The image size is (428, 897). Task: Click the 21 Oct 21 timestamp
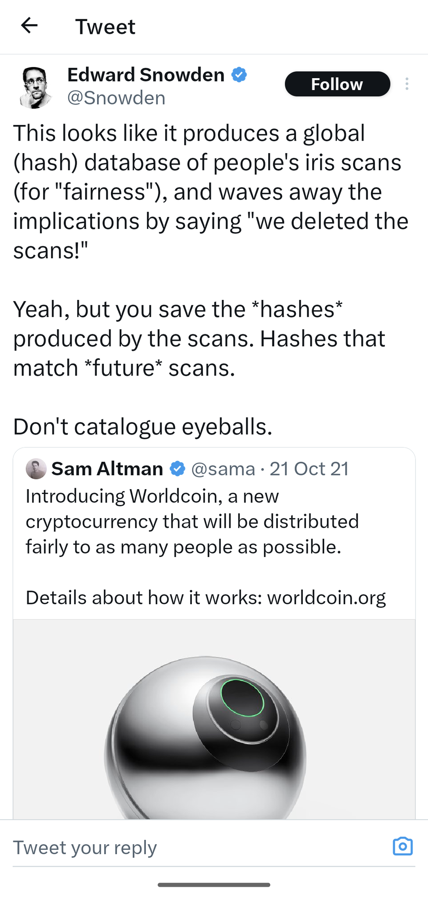tap(309, 469)
